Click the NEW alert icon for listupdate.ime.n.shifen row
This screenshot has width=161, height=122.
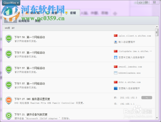point(9,54)
